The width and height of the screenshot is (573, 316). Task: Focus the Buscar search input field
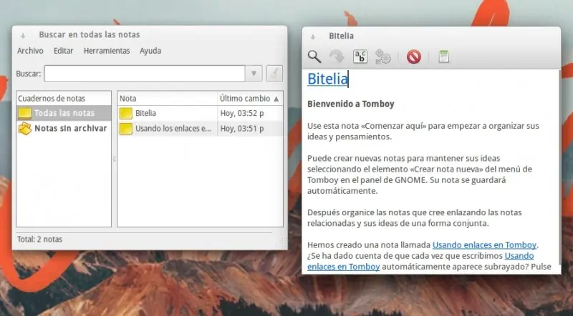click(x=145, y=74)
